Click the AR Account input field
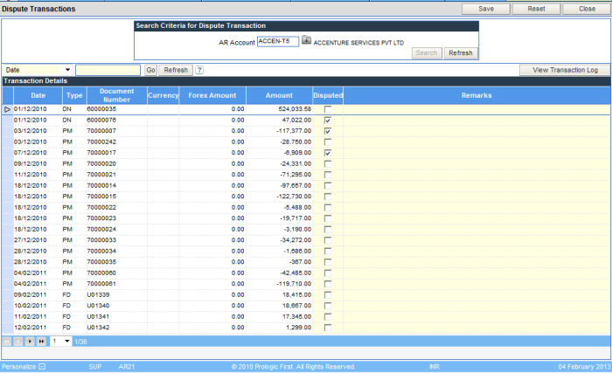The image size is (612, 373). point(278,41)
